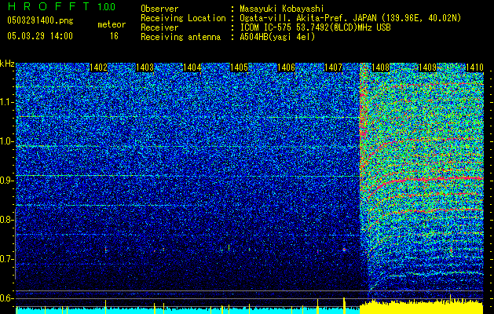Image resolution: width=494 pixels, height=314 pixels.
Task: Click the meteor count value 16
Action: coord(114,36)
